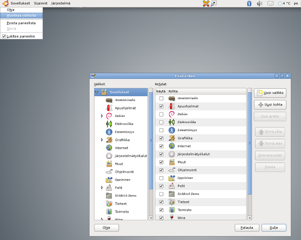Select Debian swirl icon in Valikot tree
The height and width of the screenshot is (240, 301).
[109, 116]
